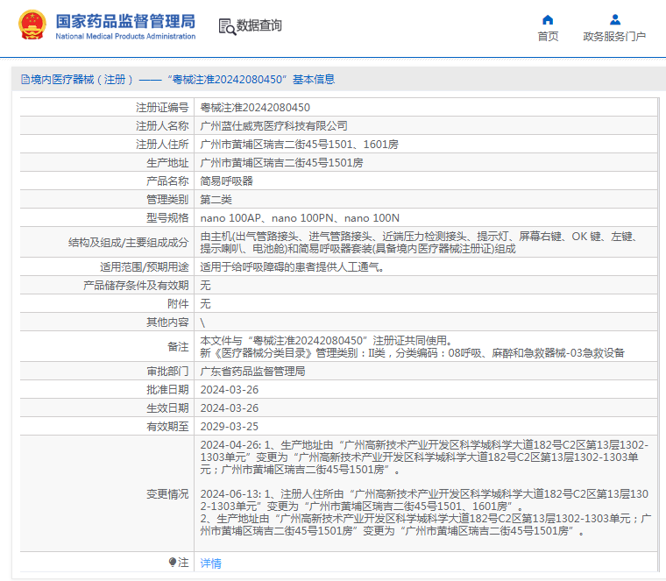This screenshot has height=581, width=666.
Task: Click the 2024-04-26 change record paragraph
Action: [x=424, y=457]
